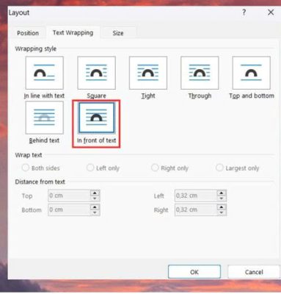Viewport: 281px width, 294px height.
Task: Choose the Square wrapping style icon
Action: point(96,73)
